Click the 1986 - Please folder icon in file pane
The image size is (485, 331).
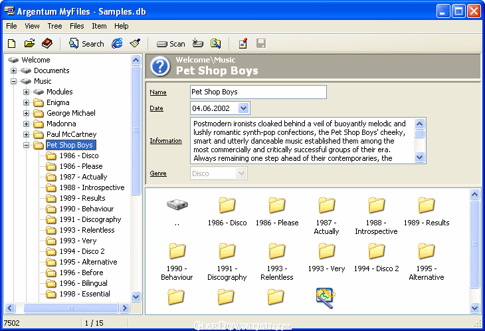(276, 205)
